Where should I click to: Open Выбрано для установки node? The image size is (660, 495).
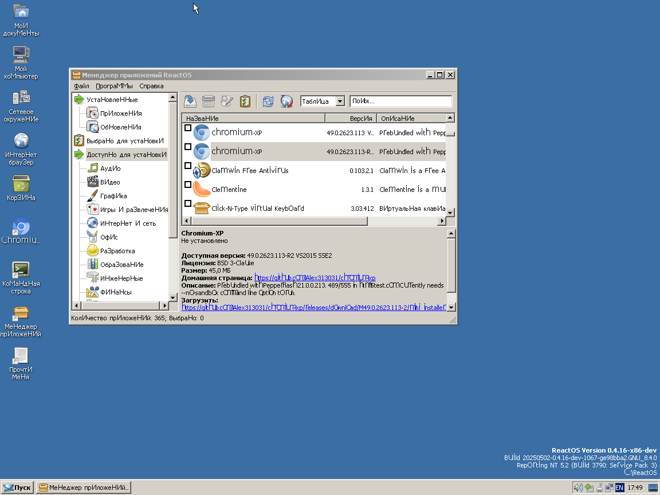point(125,141)
